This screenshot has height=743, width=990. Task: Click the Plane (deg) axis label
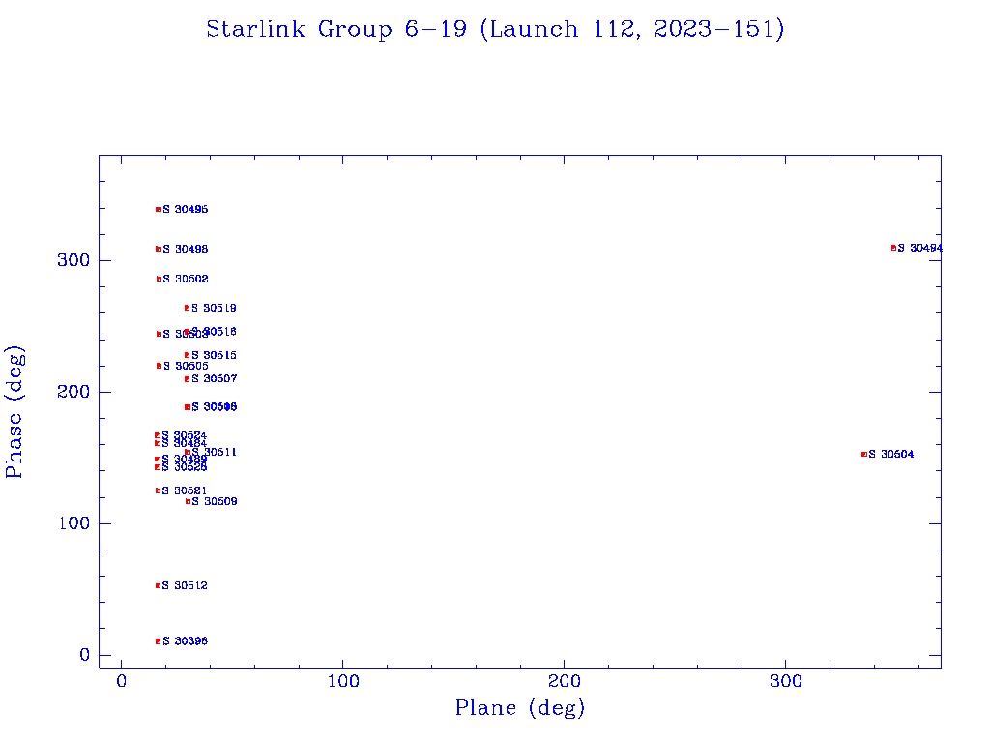point(520,707)
